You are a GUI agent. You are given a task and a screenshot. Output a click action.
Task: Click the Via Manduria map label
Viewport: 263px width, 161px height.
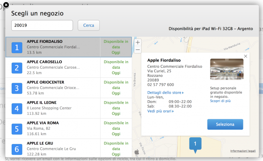tap(232, 47)
